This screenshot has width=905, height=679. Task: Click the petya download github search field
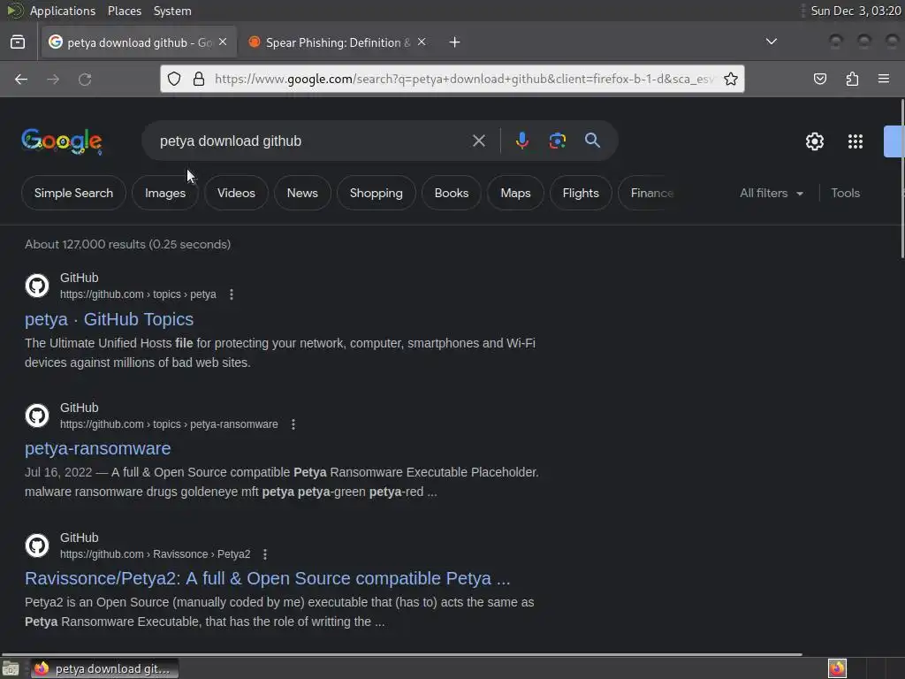pyautogui.click(x=312, y=141)
